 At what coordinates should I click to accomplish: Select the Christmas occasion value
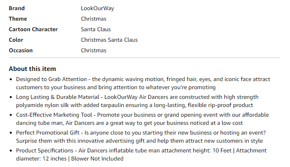pyautogui.click(x=94, y=50)
